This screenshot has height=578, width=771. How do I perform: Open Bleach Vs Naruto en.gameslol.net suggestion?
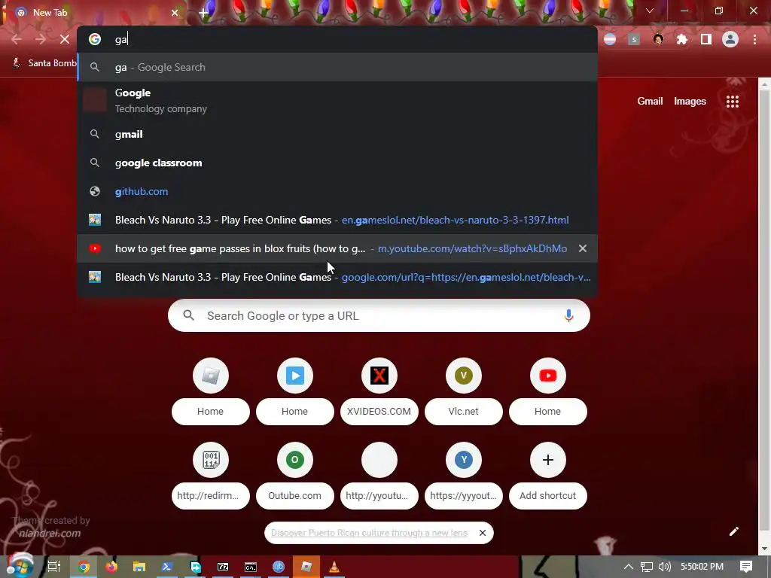337,220
